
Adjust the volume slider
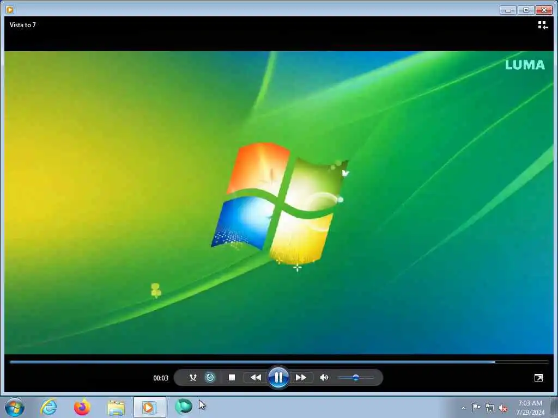click(355, 378)
